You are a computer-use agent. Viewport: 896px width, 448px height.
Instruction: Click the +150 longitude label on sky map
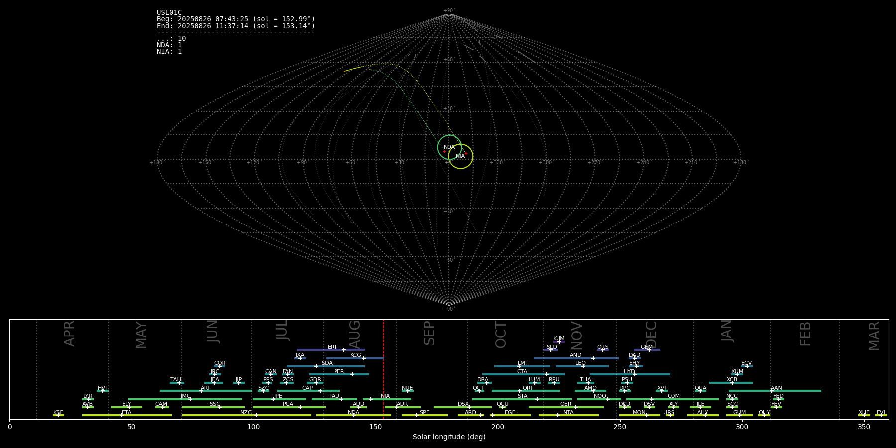tap(205, 163)
